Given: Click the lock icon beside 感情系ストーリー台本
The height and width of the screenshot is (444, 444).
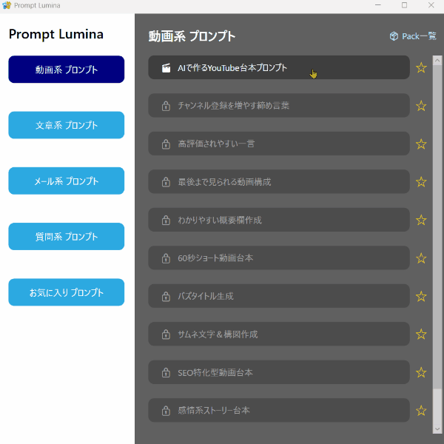Looking at the screenshot, I should [x=166, y=411].
